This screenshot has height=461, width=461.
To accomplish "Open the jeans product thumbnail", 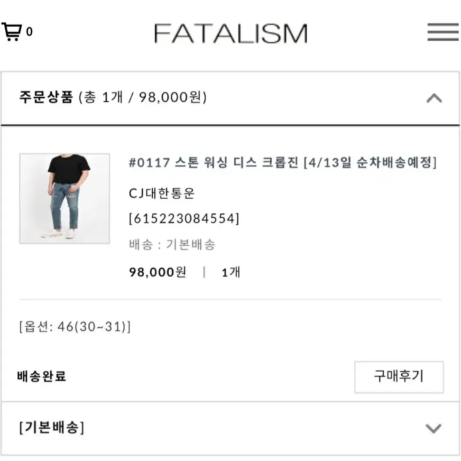I will [65, 198].
